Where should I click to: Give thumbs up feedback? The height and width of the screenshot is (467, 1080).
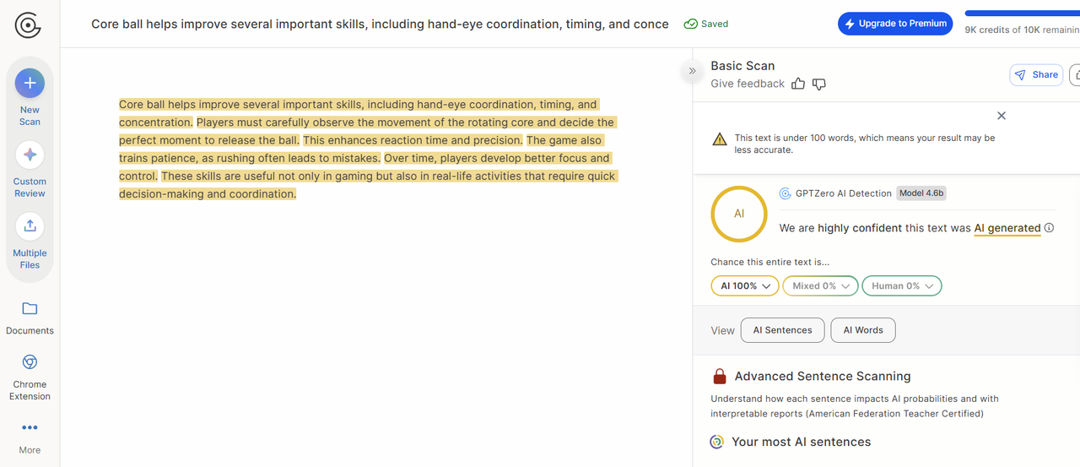(x=798, y=84)
